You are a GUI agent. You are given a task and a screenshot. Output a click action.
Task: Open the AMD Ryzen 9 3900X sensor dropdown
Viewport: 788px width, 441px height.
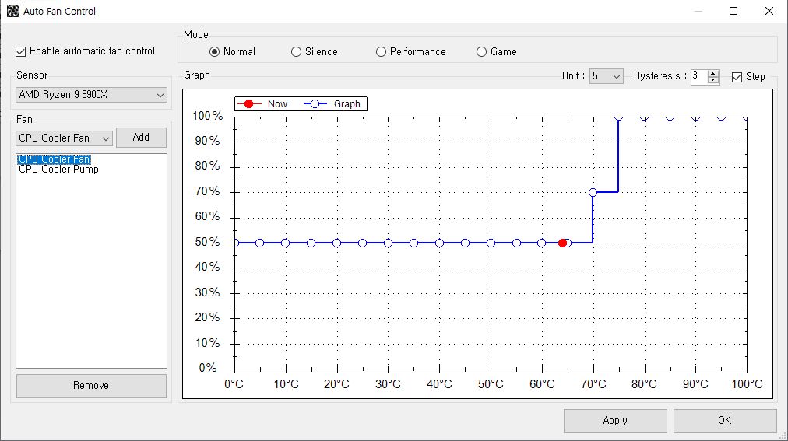tap(91, 94)
